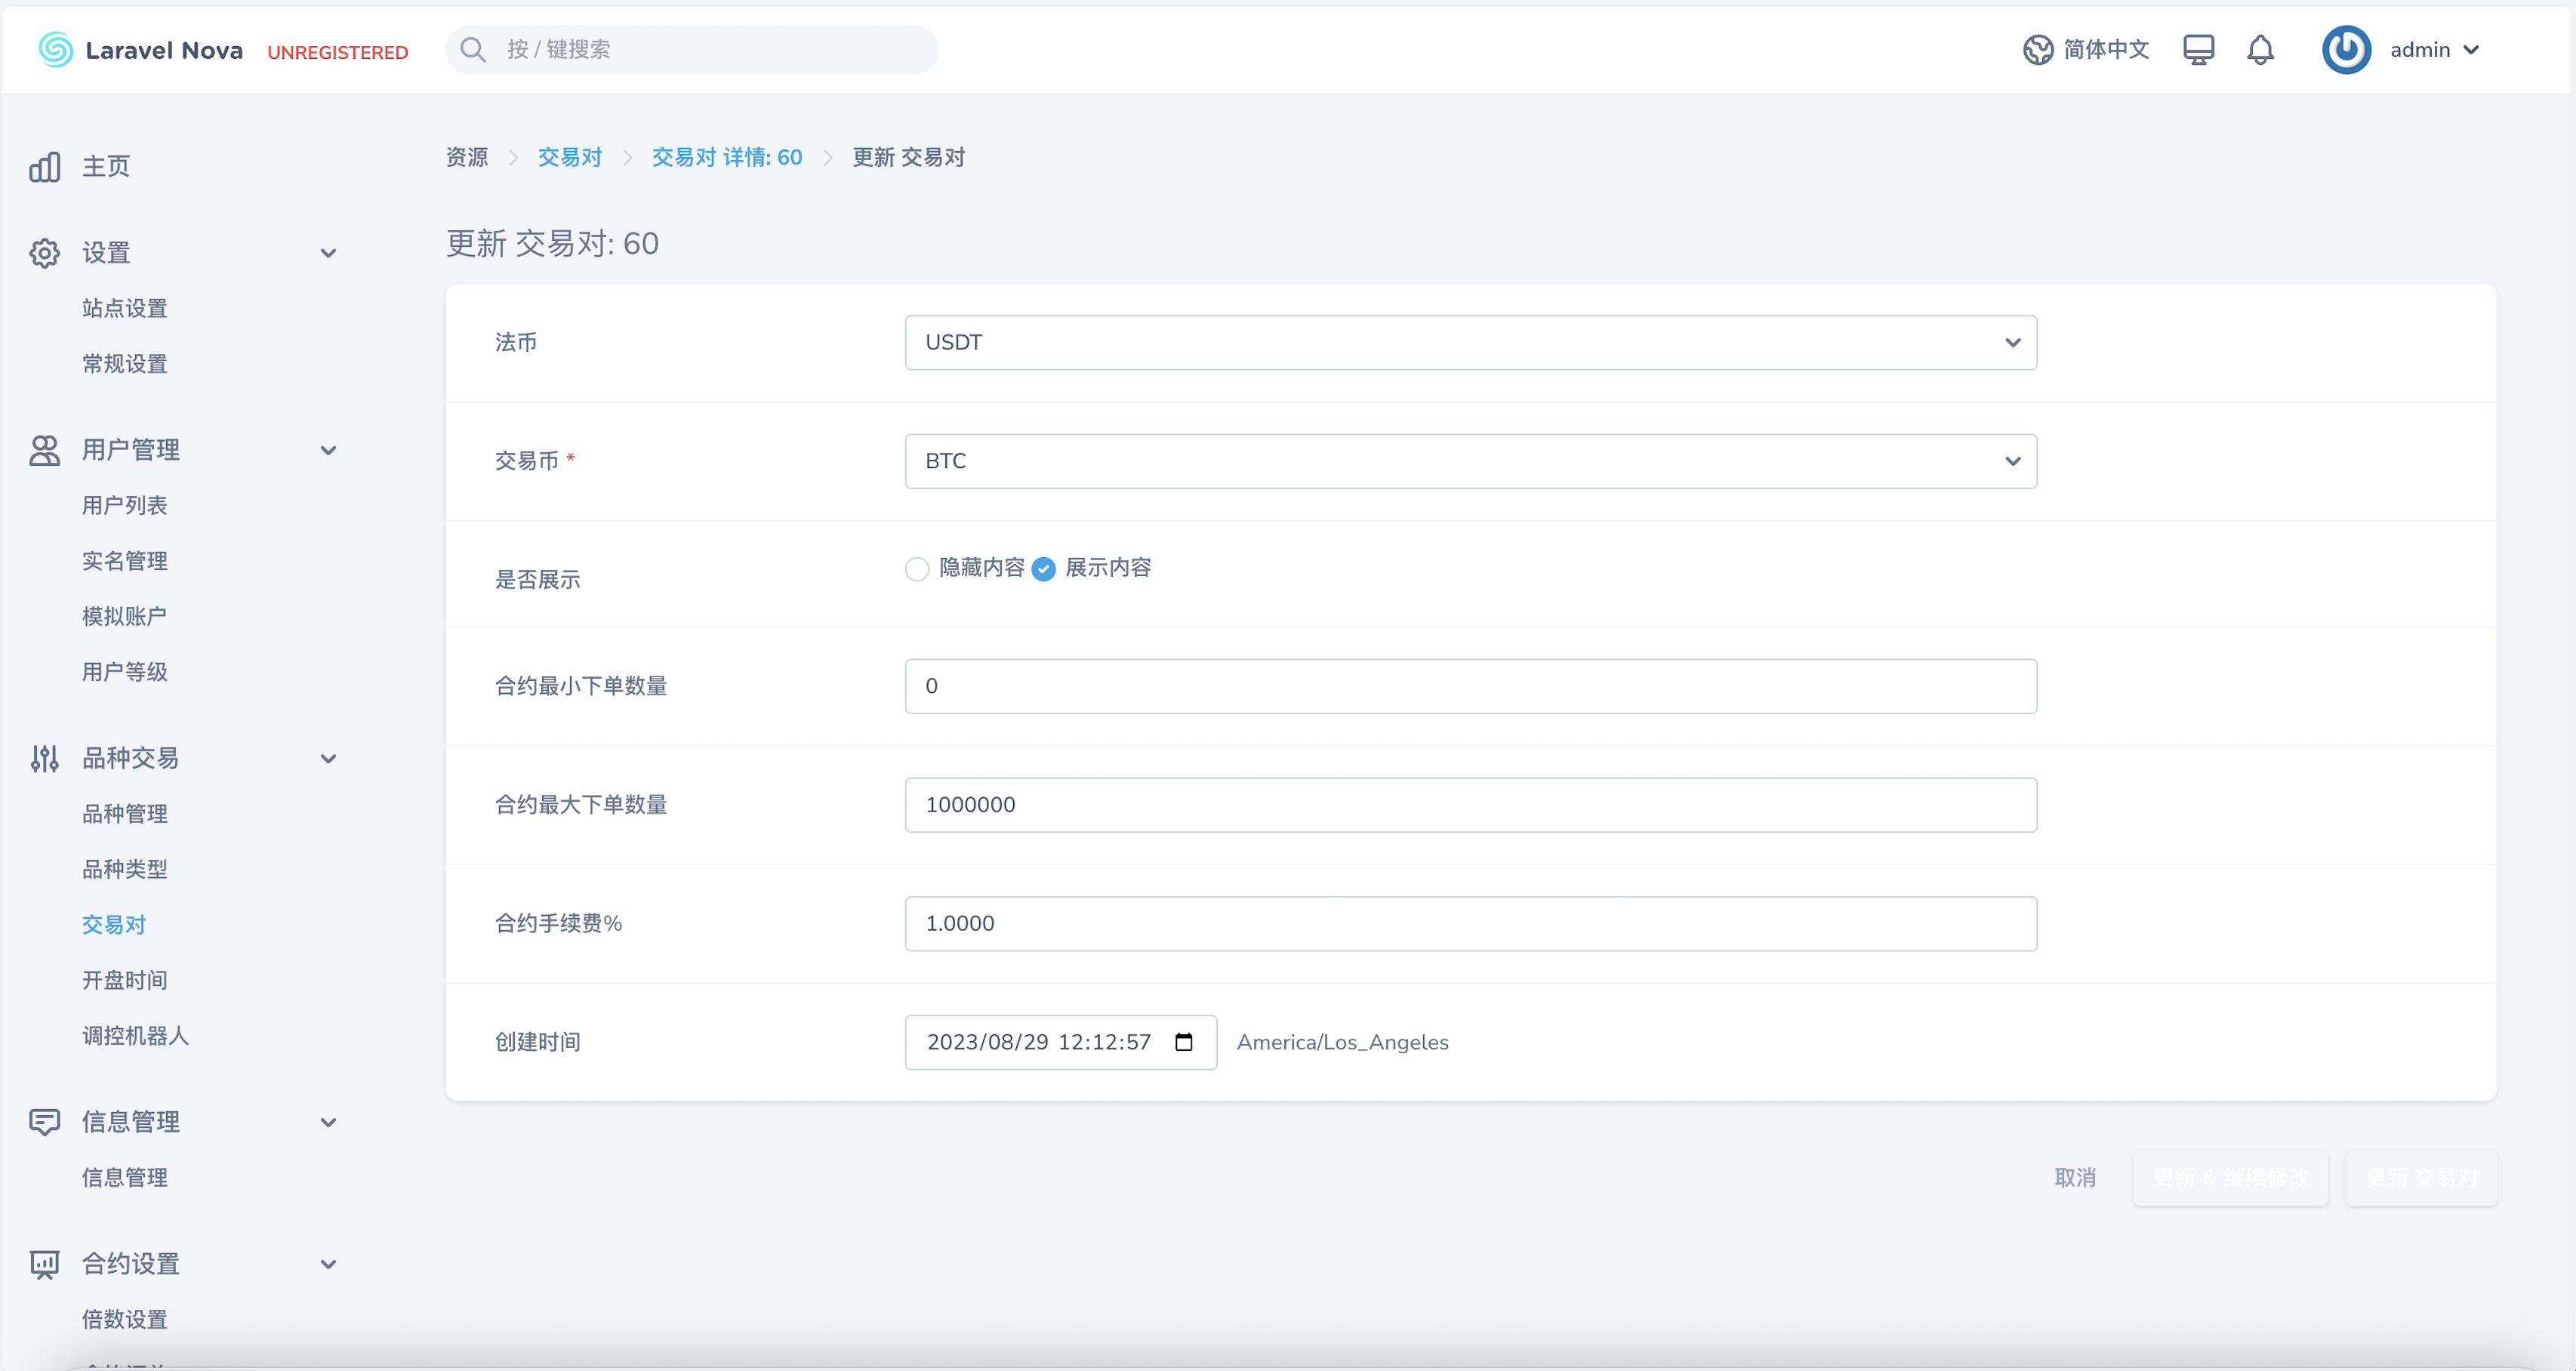Click the 主页 dashboard chart icon
The width and height of the screenshot is (2576, 1371).
[x=45, y=167]
